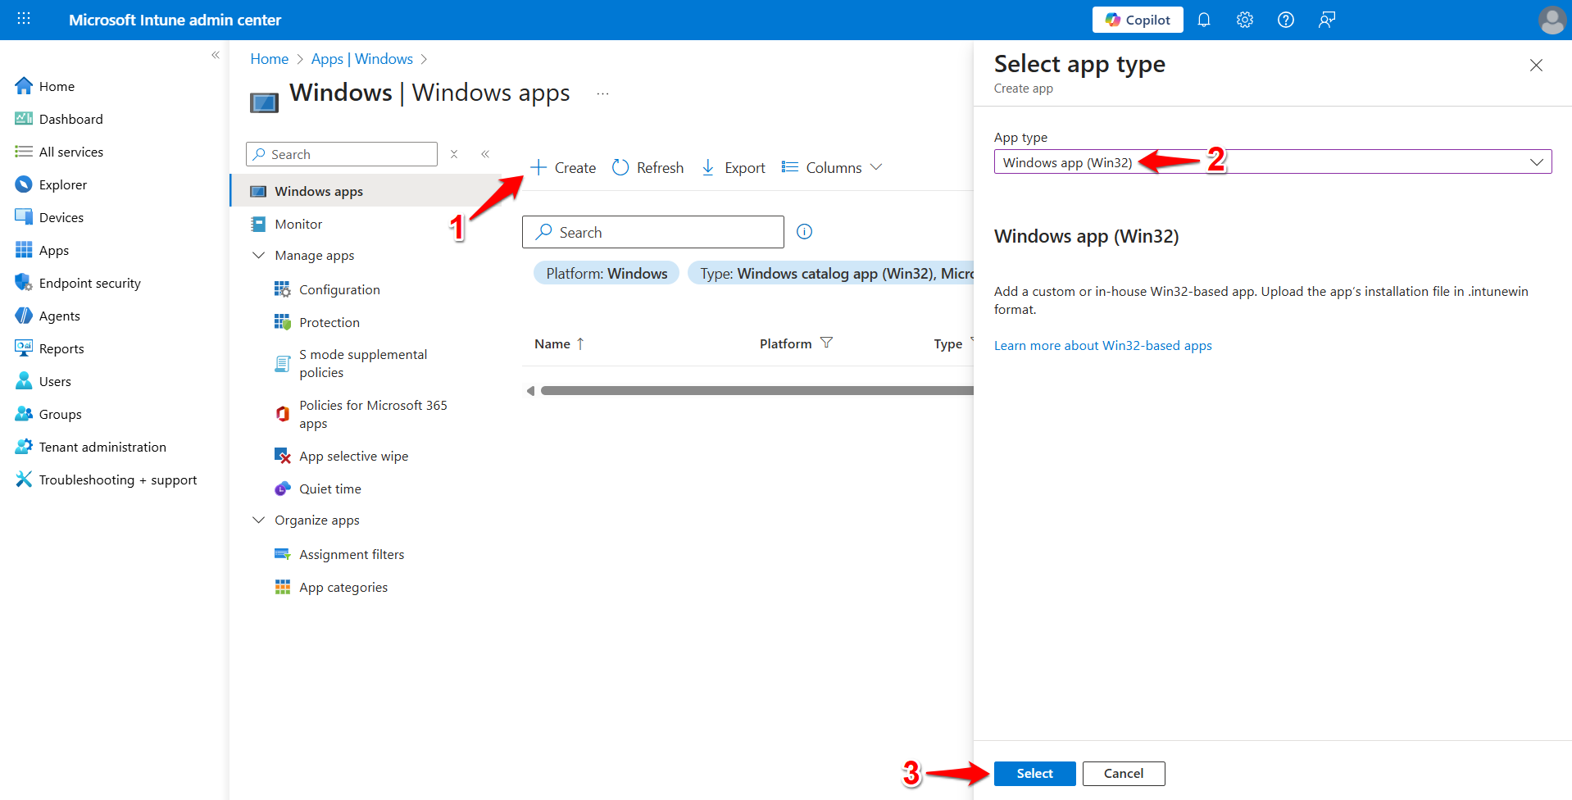
Task: Click Learn more about Win32-based apps
Action: click(x=1103, y=346)
